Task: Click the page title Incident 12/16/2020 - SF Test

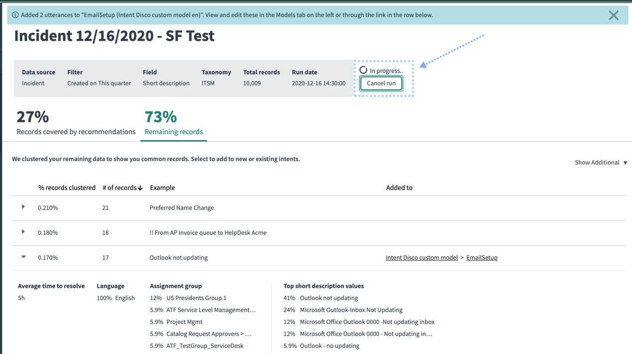Action: 115,36
